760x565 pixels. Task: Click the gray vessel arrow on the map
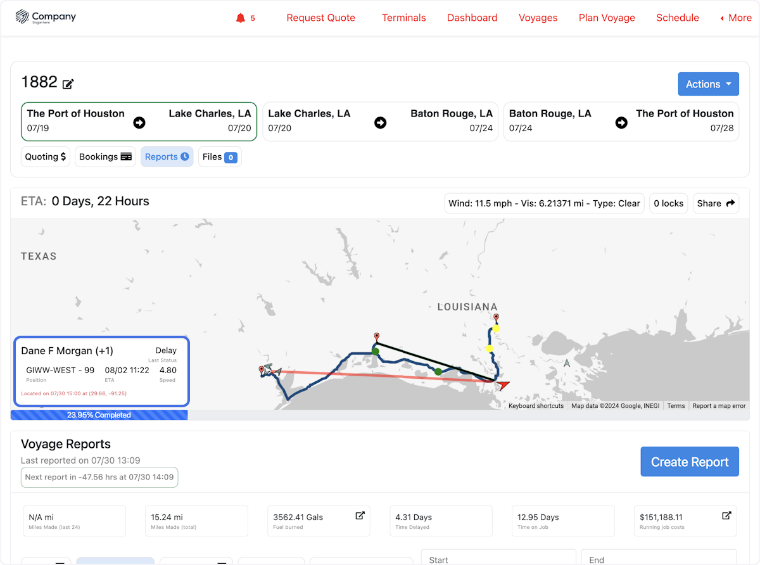[567, 363]
